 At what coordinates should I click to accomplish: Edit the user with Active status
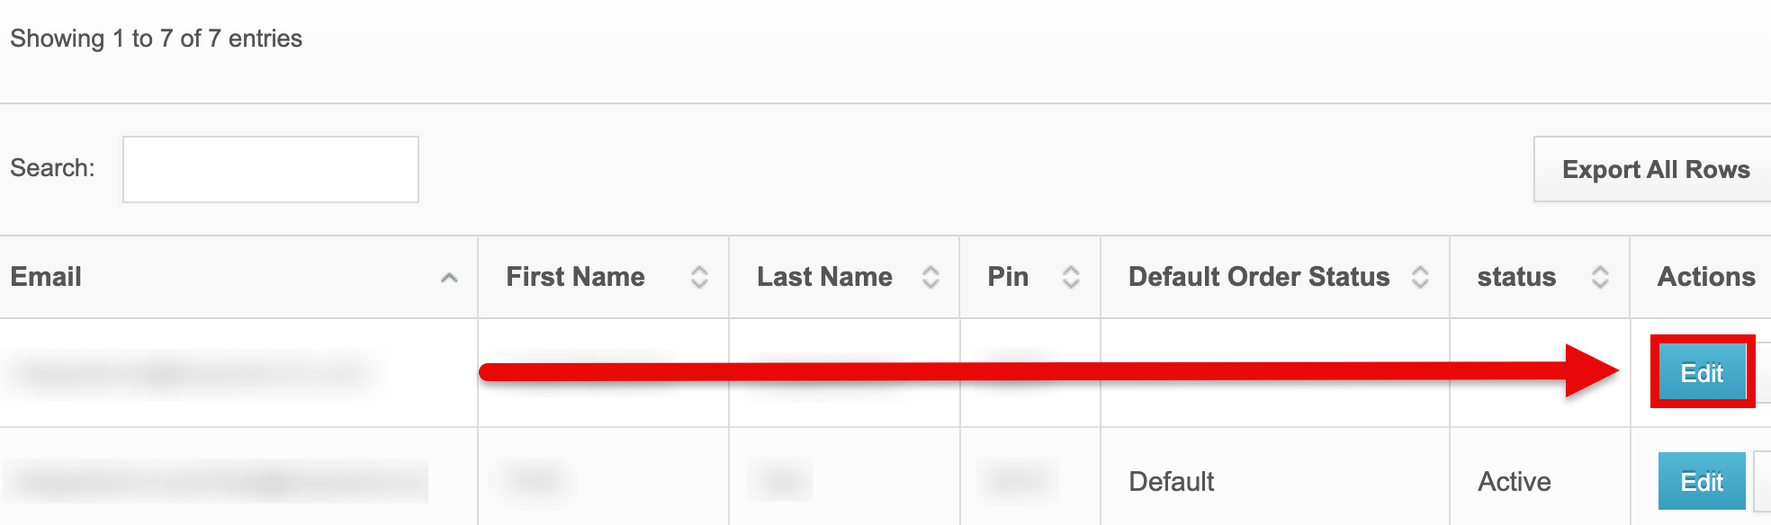(1701, 482)
